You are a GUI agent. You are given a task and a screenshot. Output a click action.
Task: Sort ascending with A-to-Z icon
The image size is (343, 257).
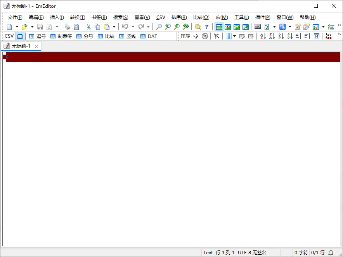[x=263, y=36]
